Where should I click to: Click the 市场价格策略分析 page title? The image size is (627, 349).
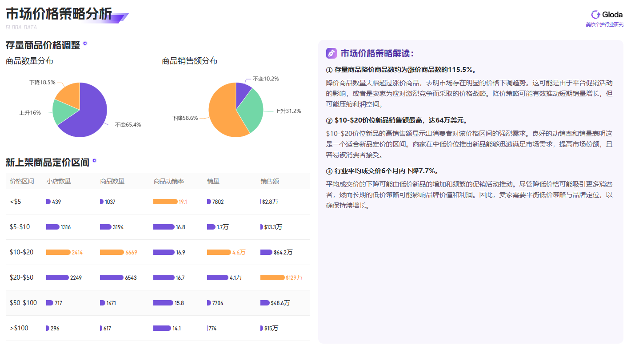tap(59, 14)
